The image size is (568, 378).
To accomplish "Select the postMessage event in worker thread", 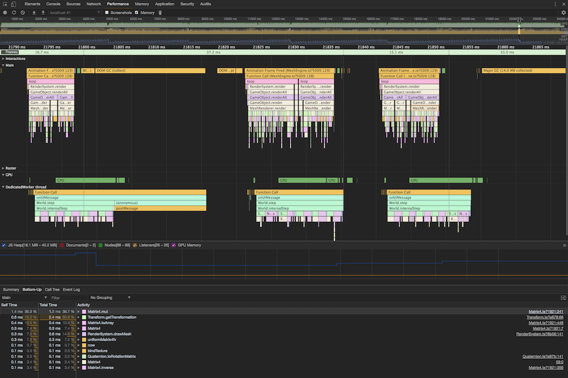I will click(x=161, y=208).
